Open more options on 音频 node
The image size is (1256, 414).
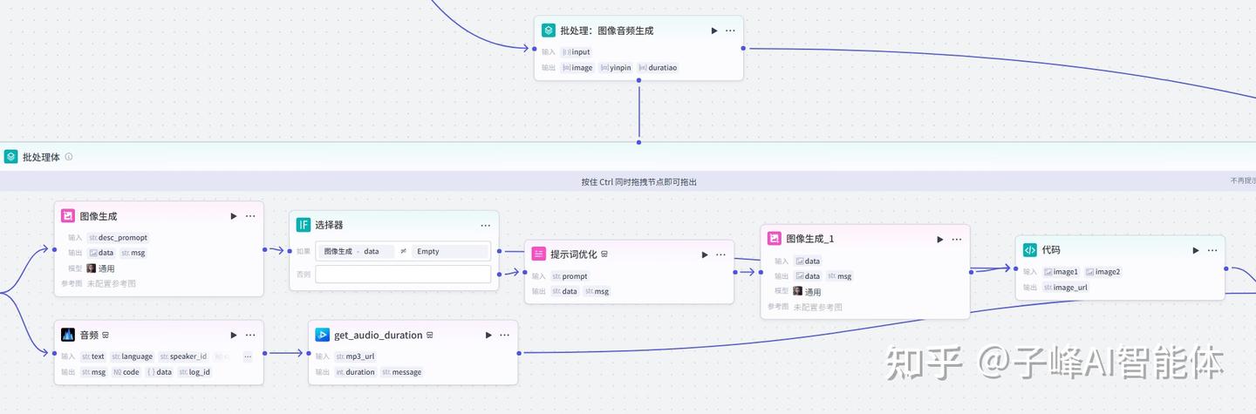(x=250, y=335)
